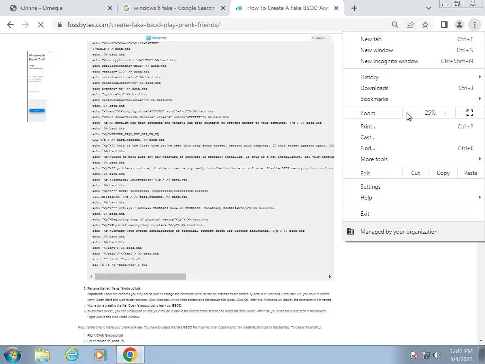
Task: Open Windows Media Player from the taskbar
Action: pos(100,355)
